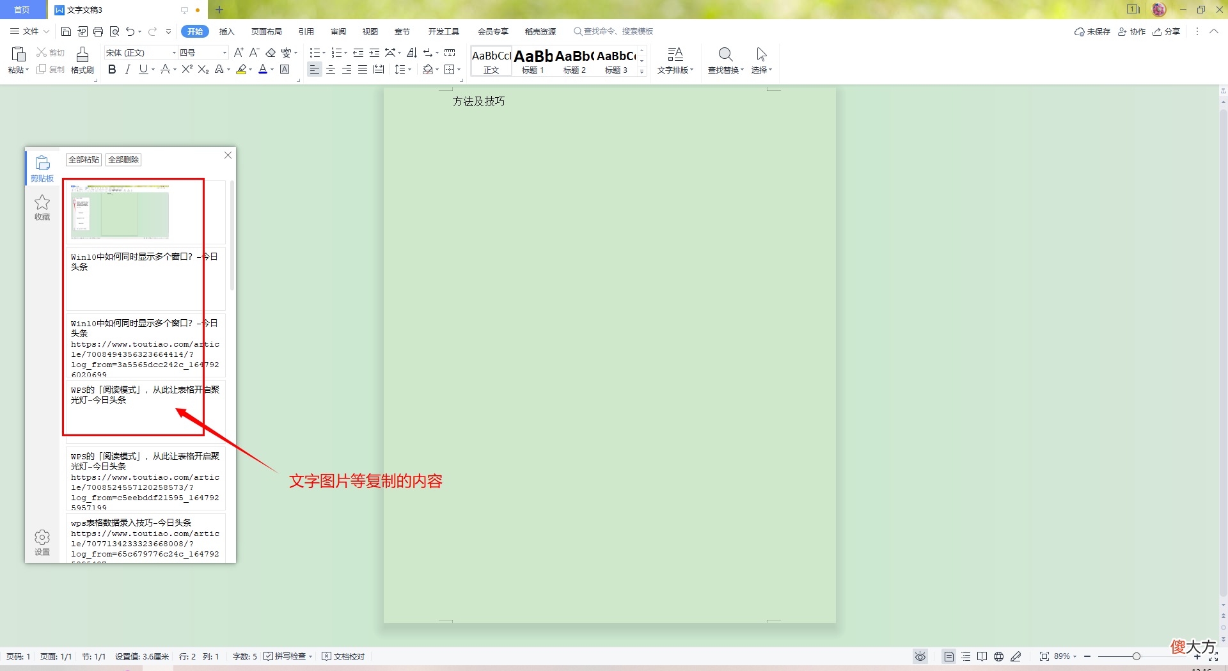Select the screenshot thumbnail in clipboard panel

(120, 212)
